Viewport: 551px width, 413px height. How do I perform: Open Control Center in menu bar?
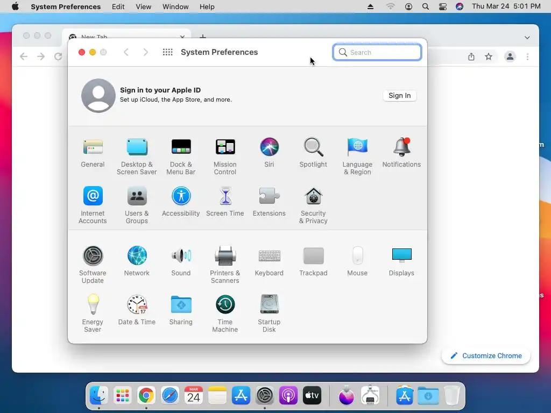[442, 6]
